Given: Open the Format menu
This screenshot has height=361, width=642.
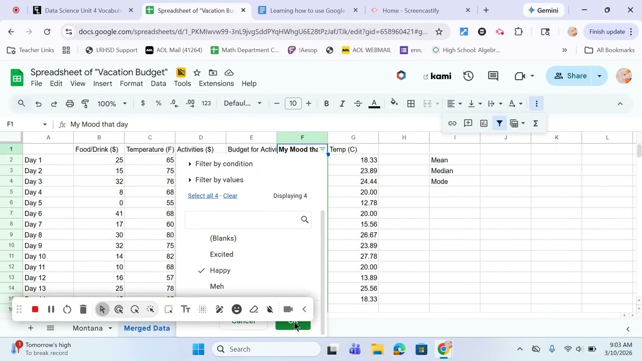Looking at the screenshot, I should point(131,84).
